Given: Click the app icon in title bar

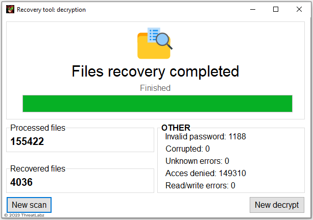Looking at the screenshot, I should click(x=10, y=9).
